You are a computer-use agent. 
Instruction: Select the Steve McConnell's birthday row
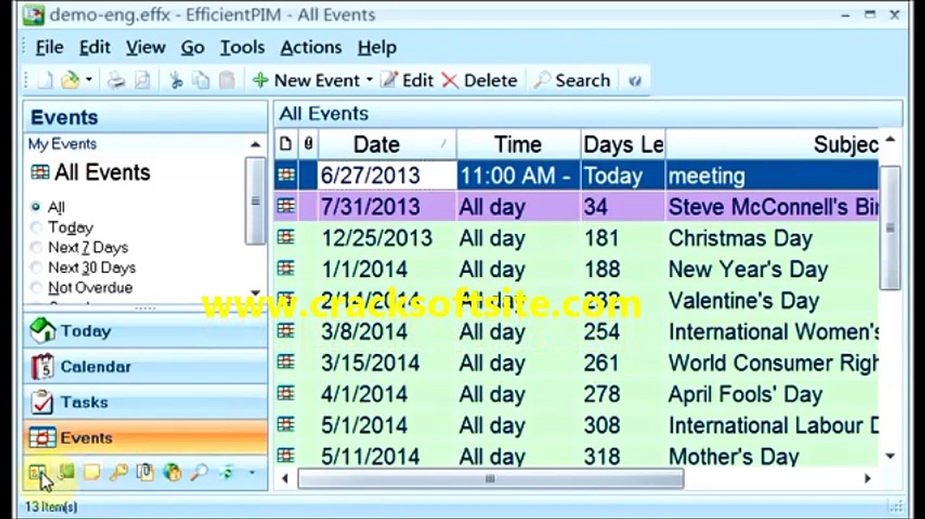point(576,207)
